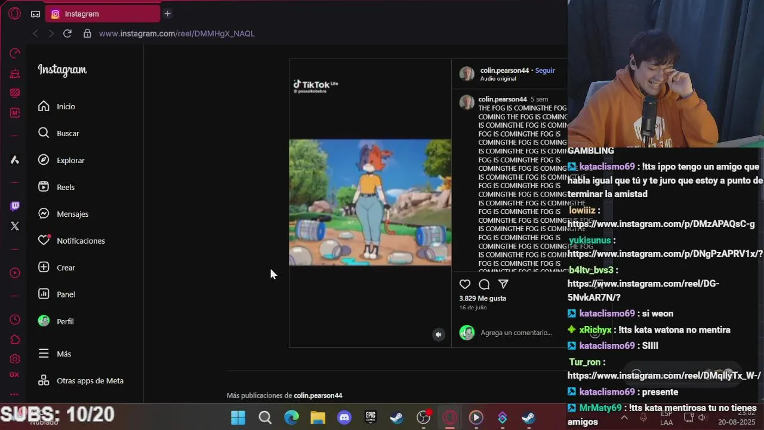Select the Instagram browser tab
This screenshot has height=430, width=764.
103,14
